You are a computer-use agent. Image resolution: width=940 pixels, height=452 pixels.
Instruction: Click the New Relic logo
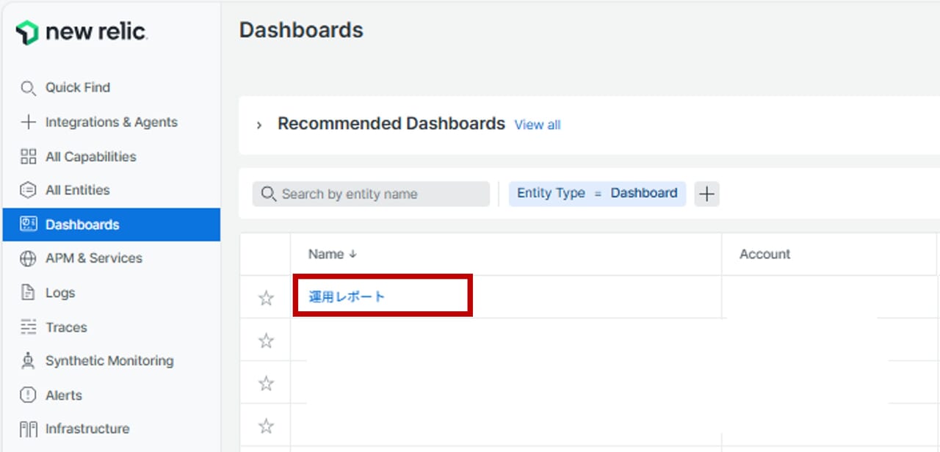click(81, 32)
